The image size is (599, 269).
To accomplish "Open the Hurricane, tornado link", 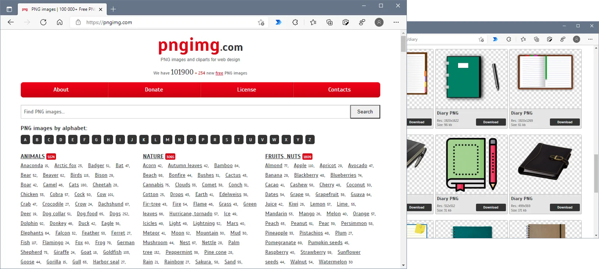I will tap(191, 214).
